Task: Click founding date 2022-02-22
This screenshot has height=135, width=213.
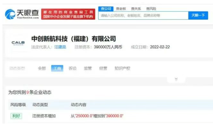Action: click(160, 47)
